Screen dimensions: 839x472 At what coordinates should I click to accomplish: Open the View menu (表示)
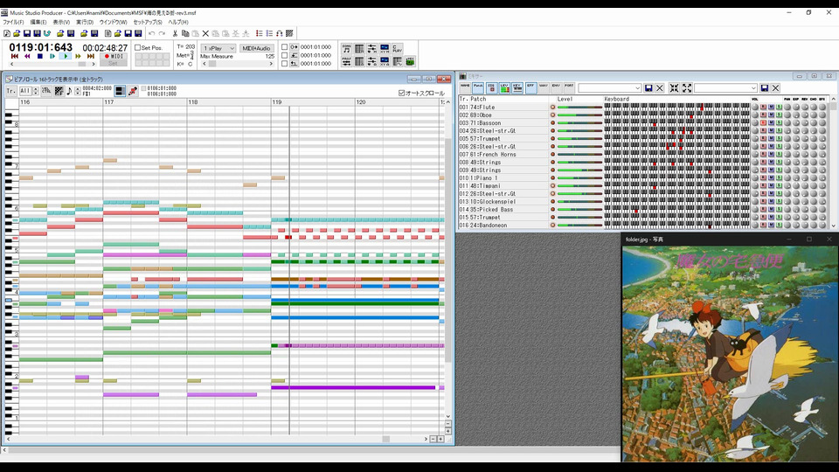click(61, 23)
